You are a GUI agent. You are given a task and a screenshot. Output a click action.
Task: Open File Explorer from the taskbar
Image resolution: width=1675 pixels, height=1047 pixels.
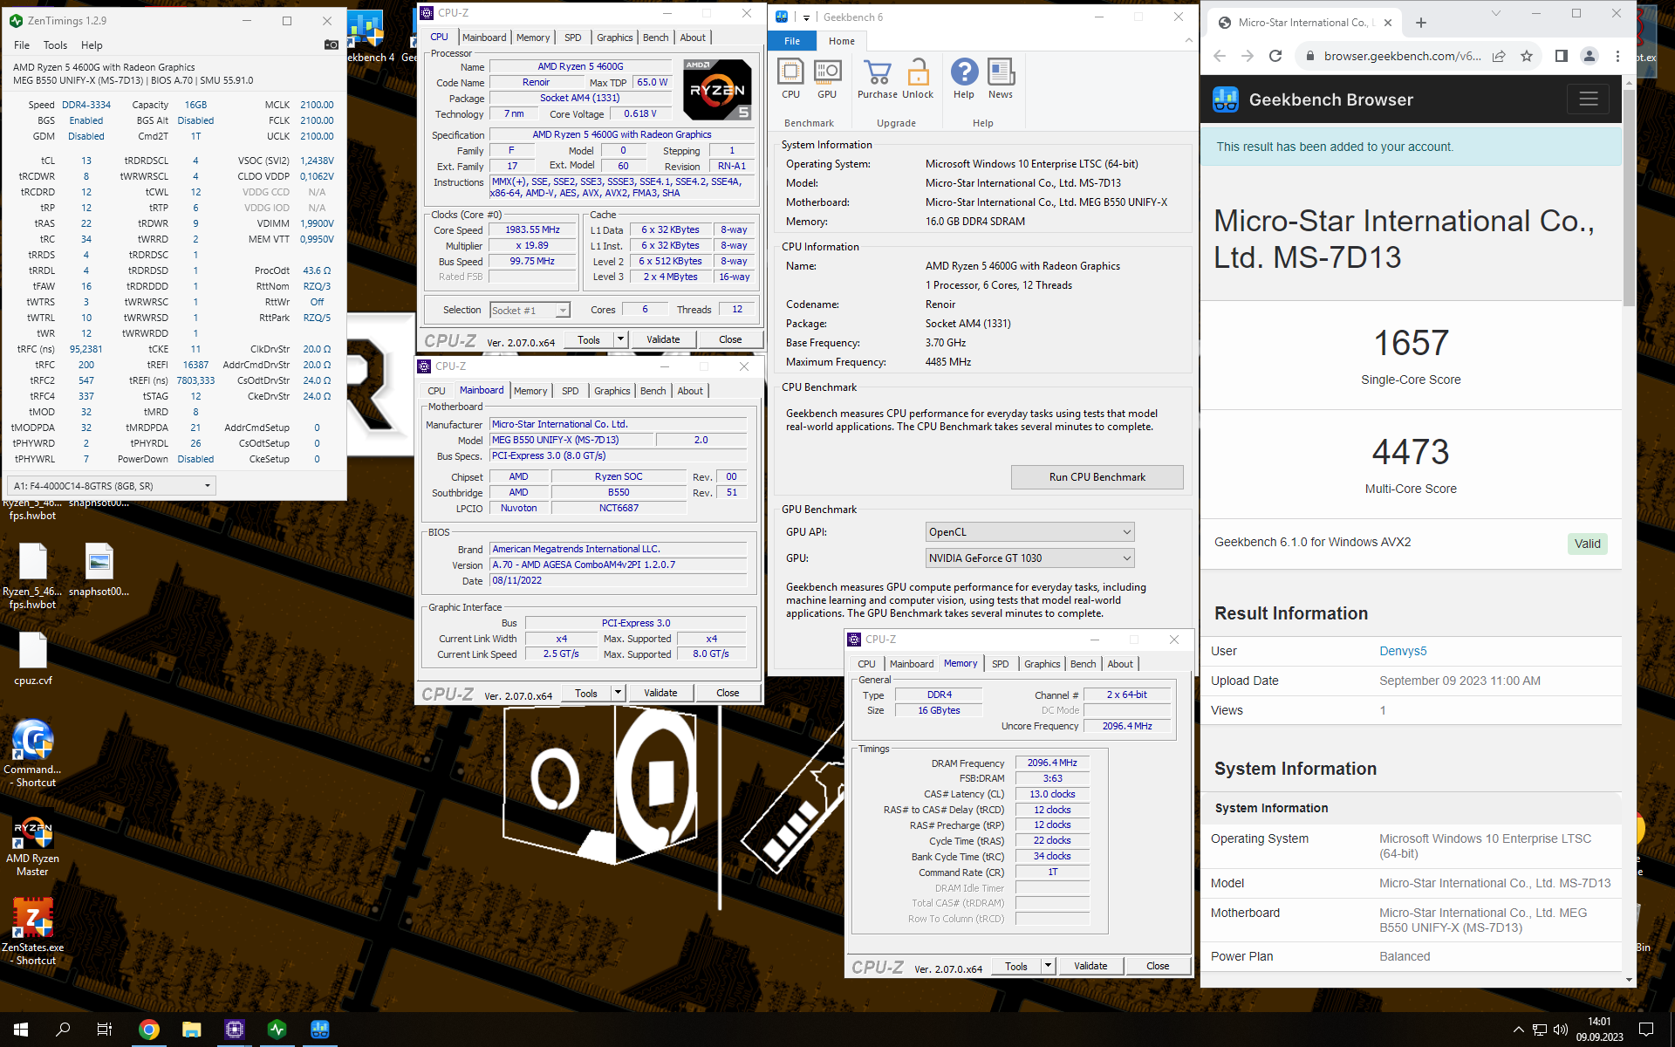coord(192,1030)
